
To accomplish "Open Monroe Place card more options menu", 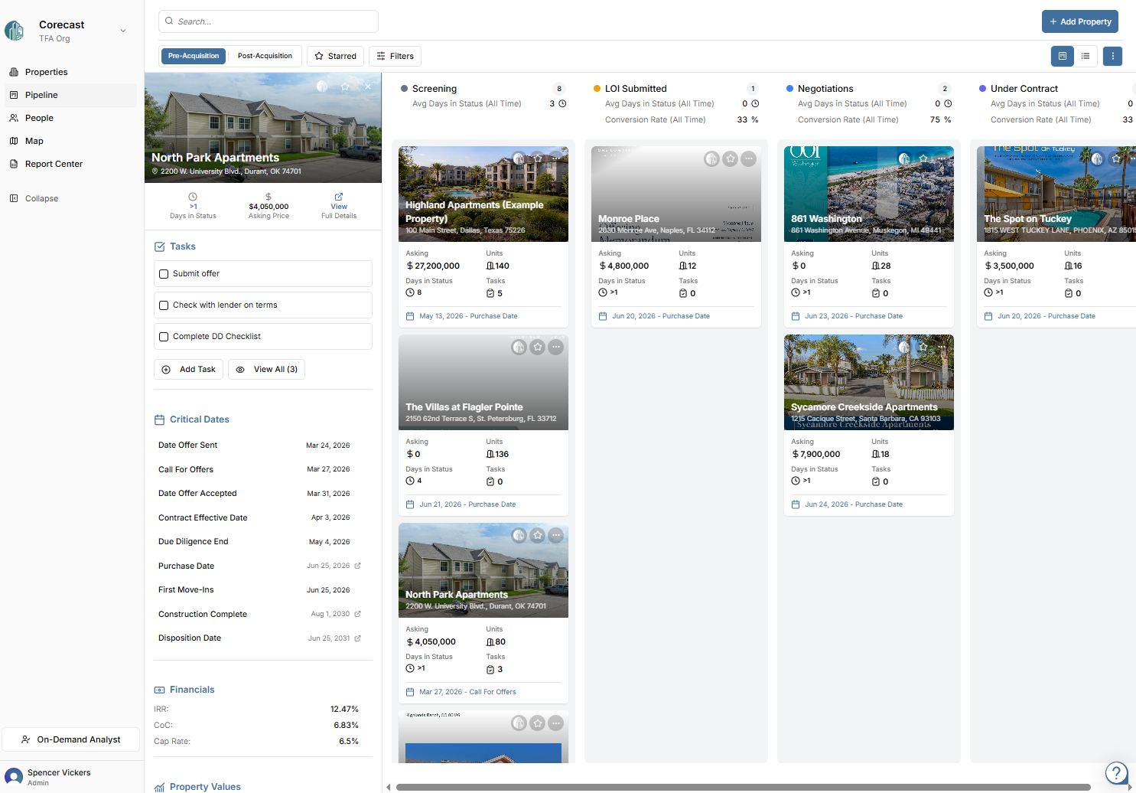I will [x=749, y=158].
